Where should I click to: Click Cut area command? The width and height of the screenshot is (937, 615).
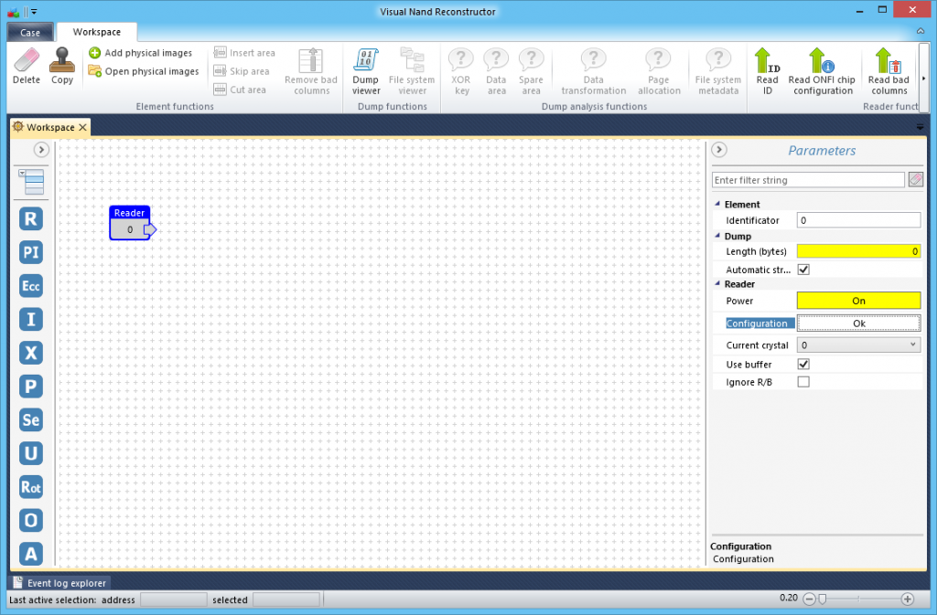(240, 90)
